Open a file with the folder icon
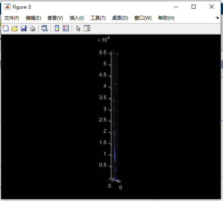Screen dimensions: 223x201 point(15,28)
